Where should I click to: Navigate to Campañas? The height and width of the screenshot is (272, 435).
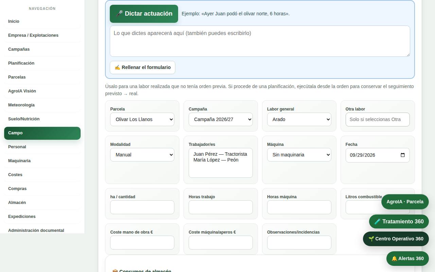(x=42, y=49)
